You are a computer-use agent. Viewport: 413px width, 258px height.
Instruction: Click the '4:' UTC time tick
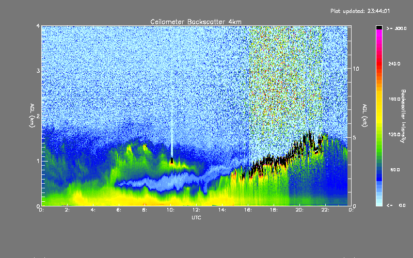coord(93,210)
